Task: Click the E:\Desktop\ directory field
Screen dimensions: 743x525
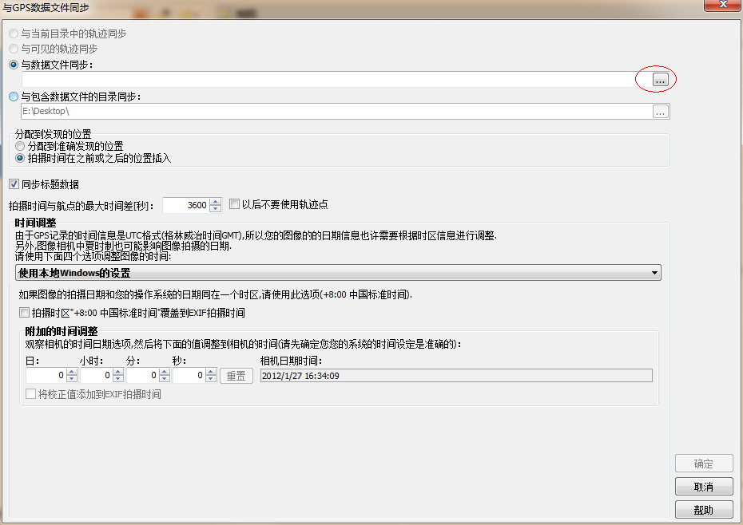Action: (x=336, y=111)
